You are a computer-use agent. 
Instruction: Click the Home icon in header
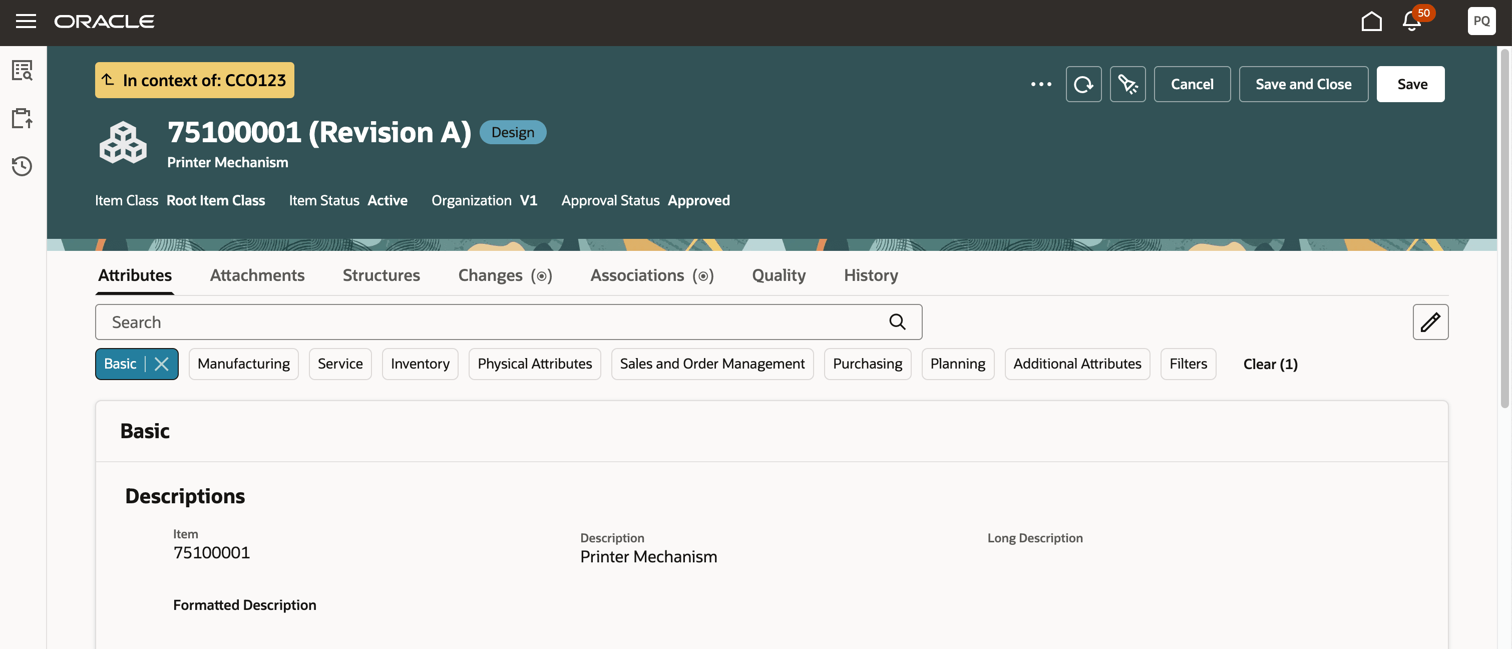tap(1371, 21)
